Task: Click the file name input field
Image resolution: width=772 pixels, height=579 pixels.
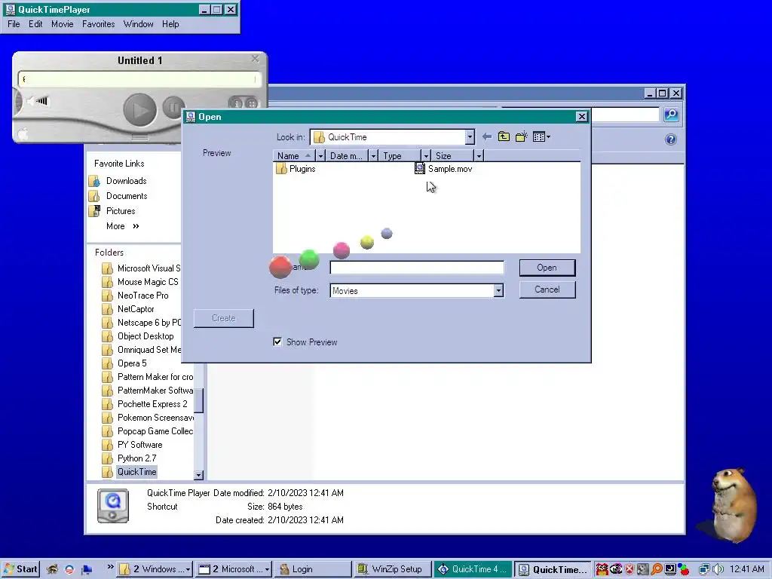Action: click(416, 268)
